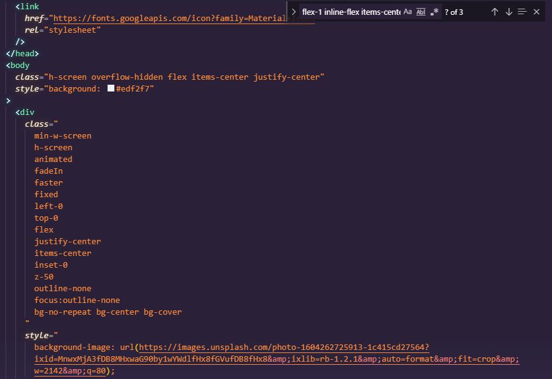Viewport: 552px width, 379px height.
Task: Close the find widget
Action: [537, 12]
